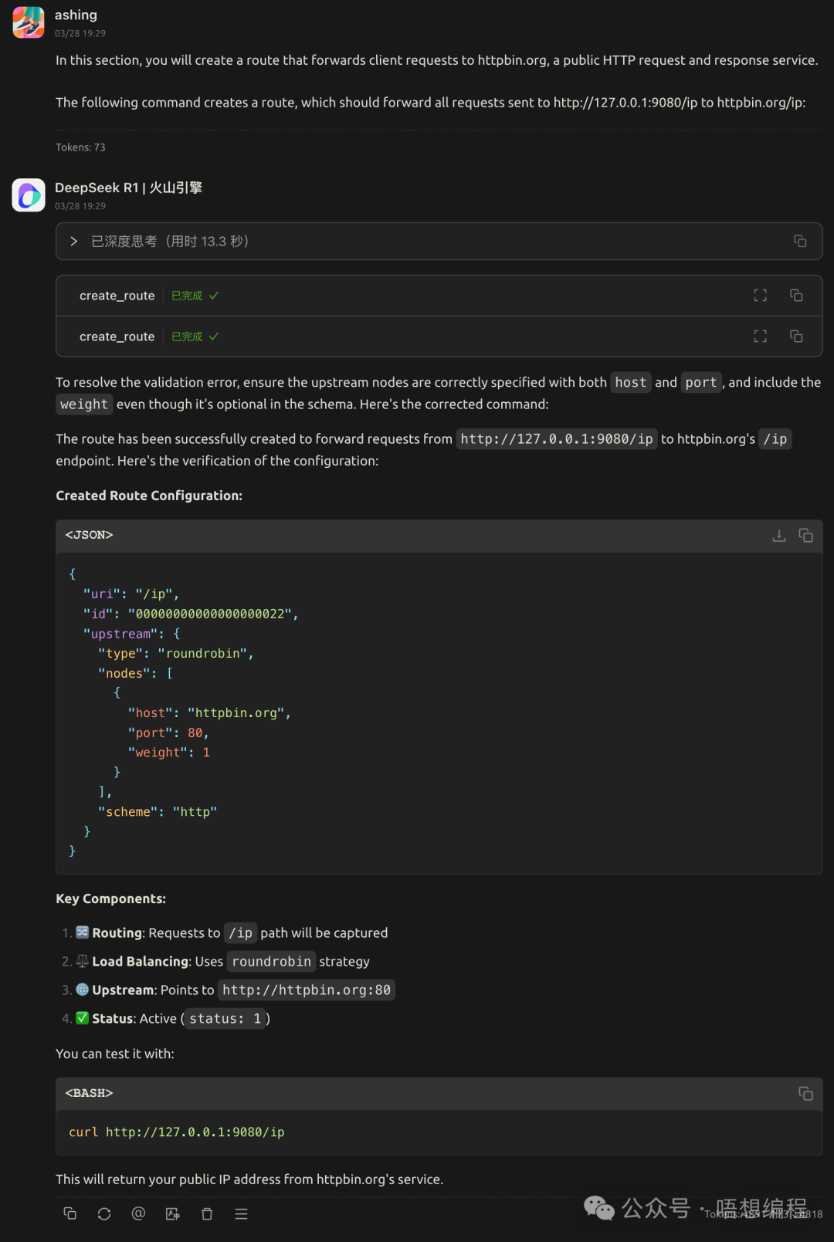Screen dimensions: 834x1242
Task: Open the three-line message menu
Action: [241, 1213]
